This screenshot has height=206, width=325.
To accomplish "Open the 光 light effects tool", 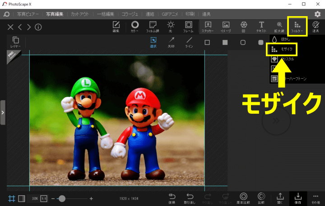I will (170, 27).
